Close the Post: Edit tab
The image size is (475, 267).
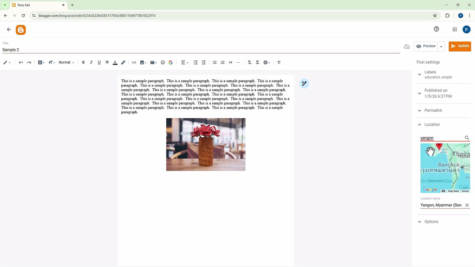click(x=63, y=5)
